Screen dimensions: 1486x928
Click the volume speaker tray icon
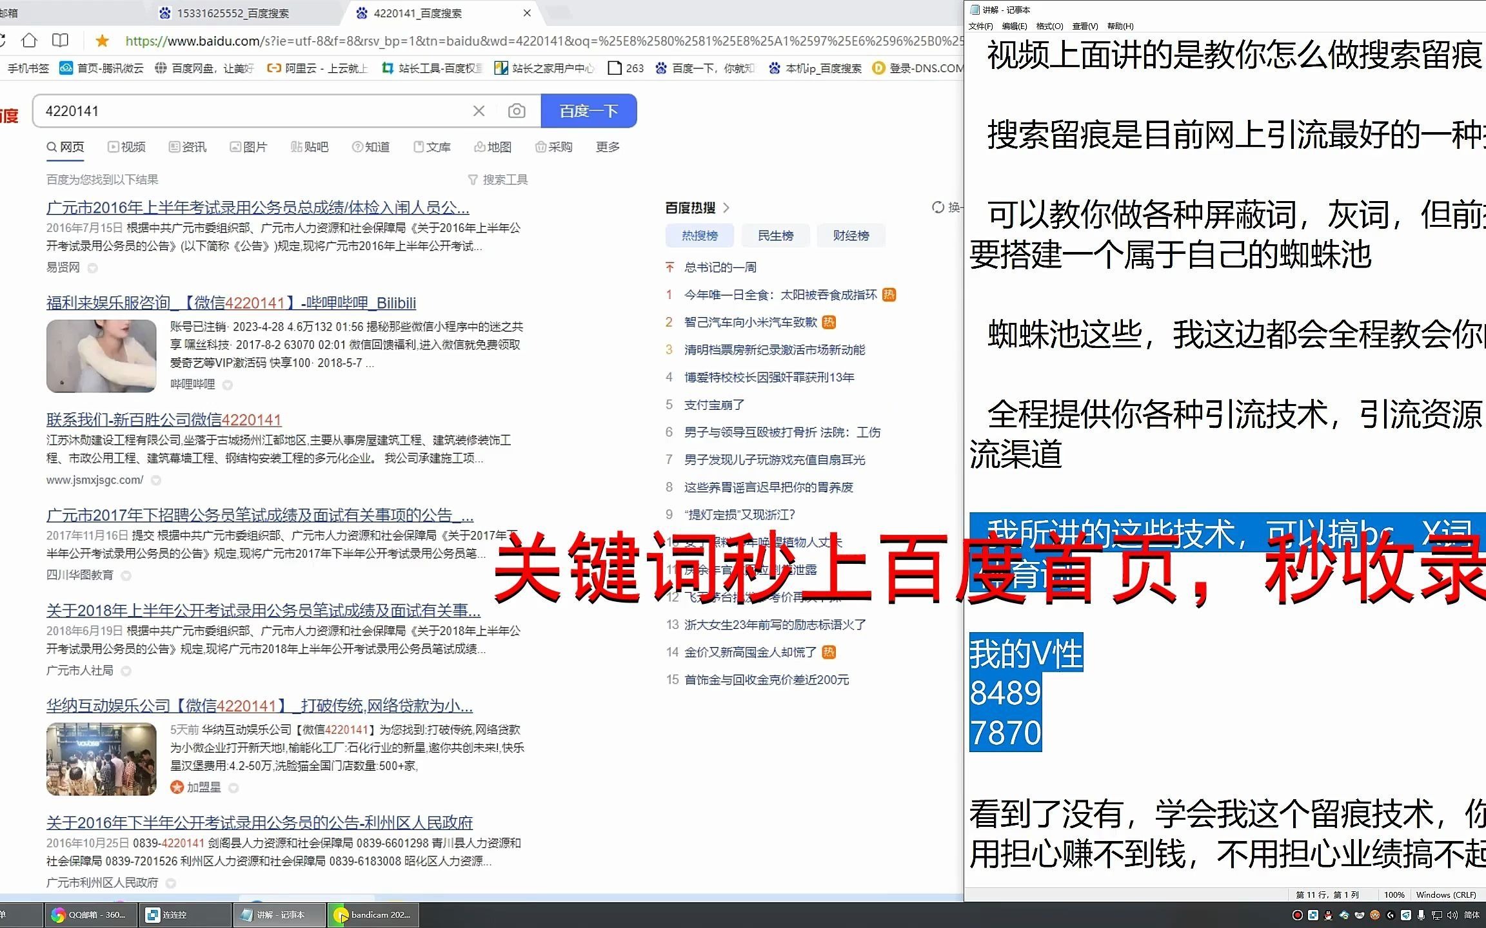pos(1452,915)
